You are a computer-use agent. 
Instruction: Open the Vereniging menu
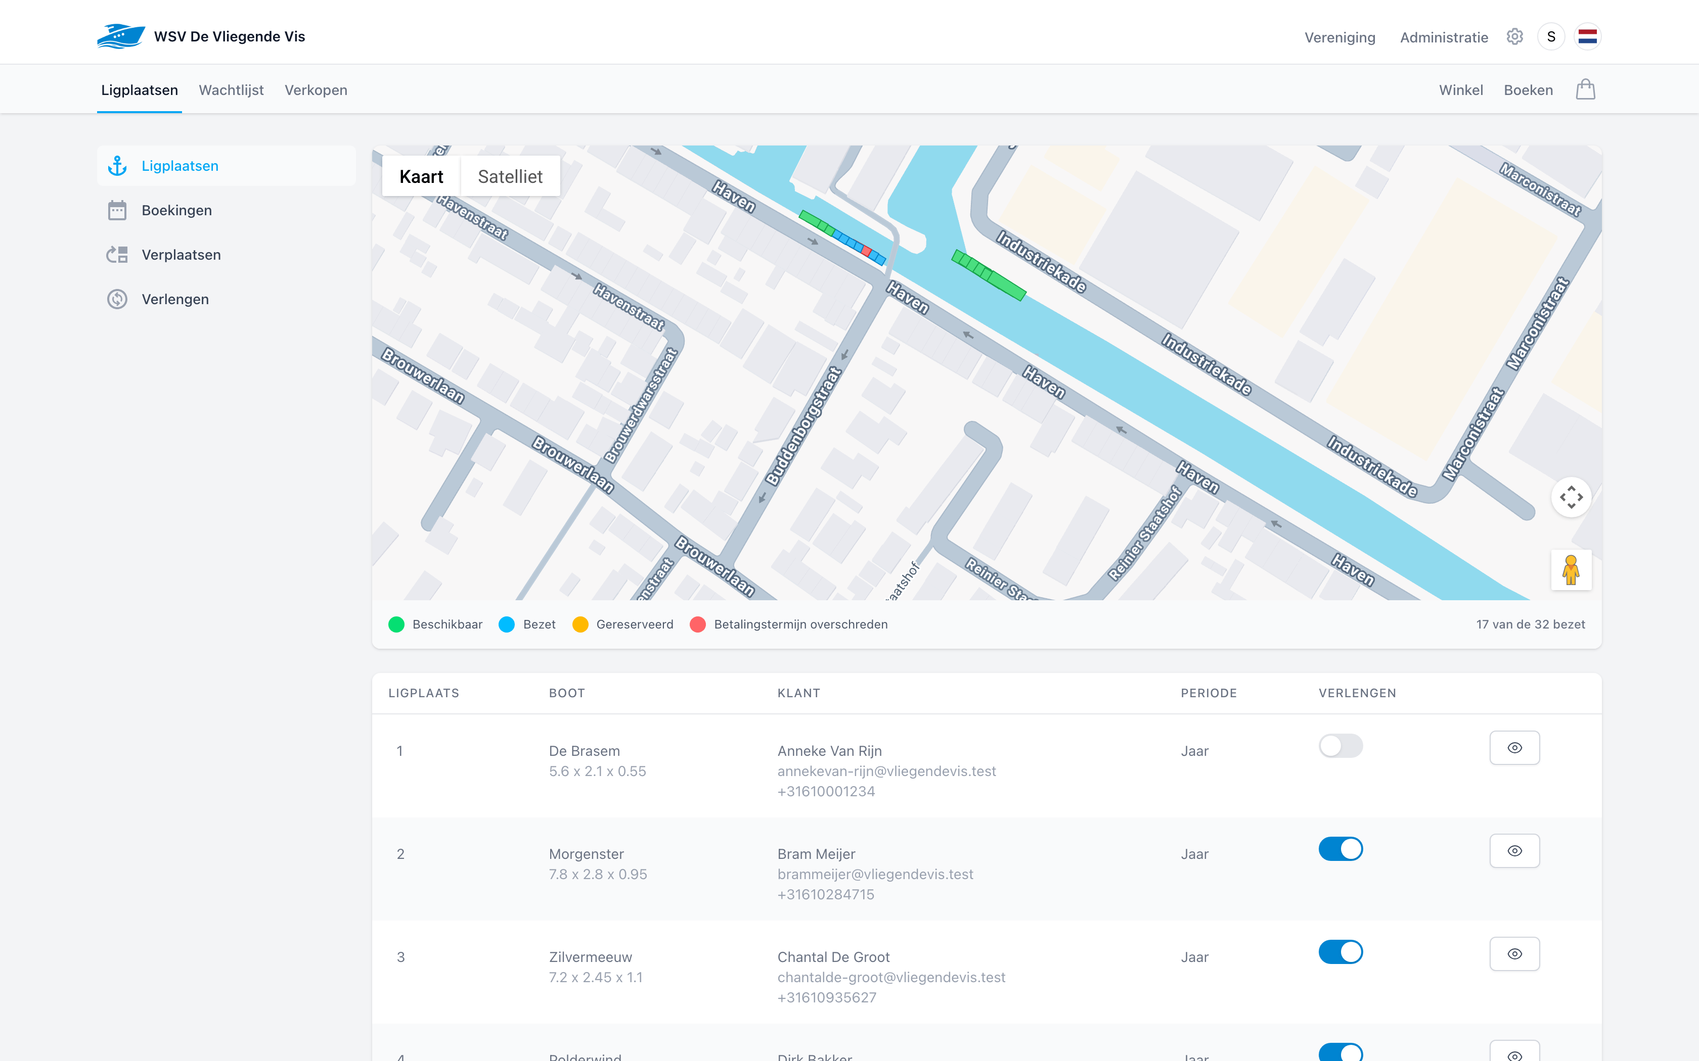[1339, 37]
